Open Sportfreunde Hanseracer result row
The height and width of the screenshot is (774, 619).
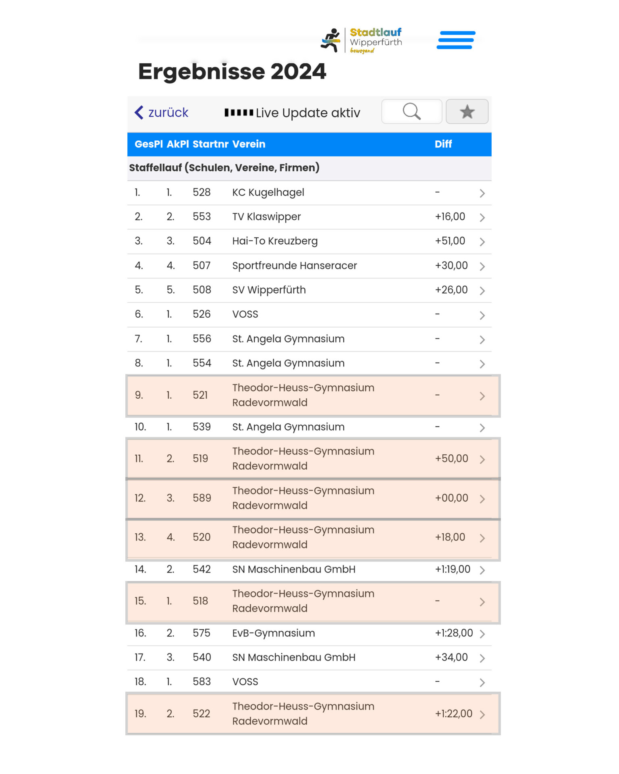pos(309,266)
